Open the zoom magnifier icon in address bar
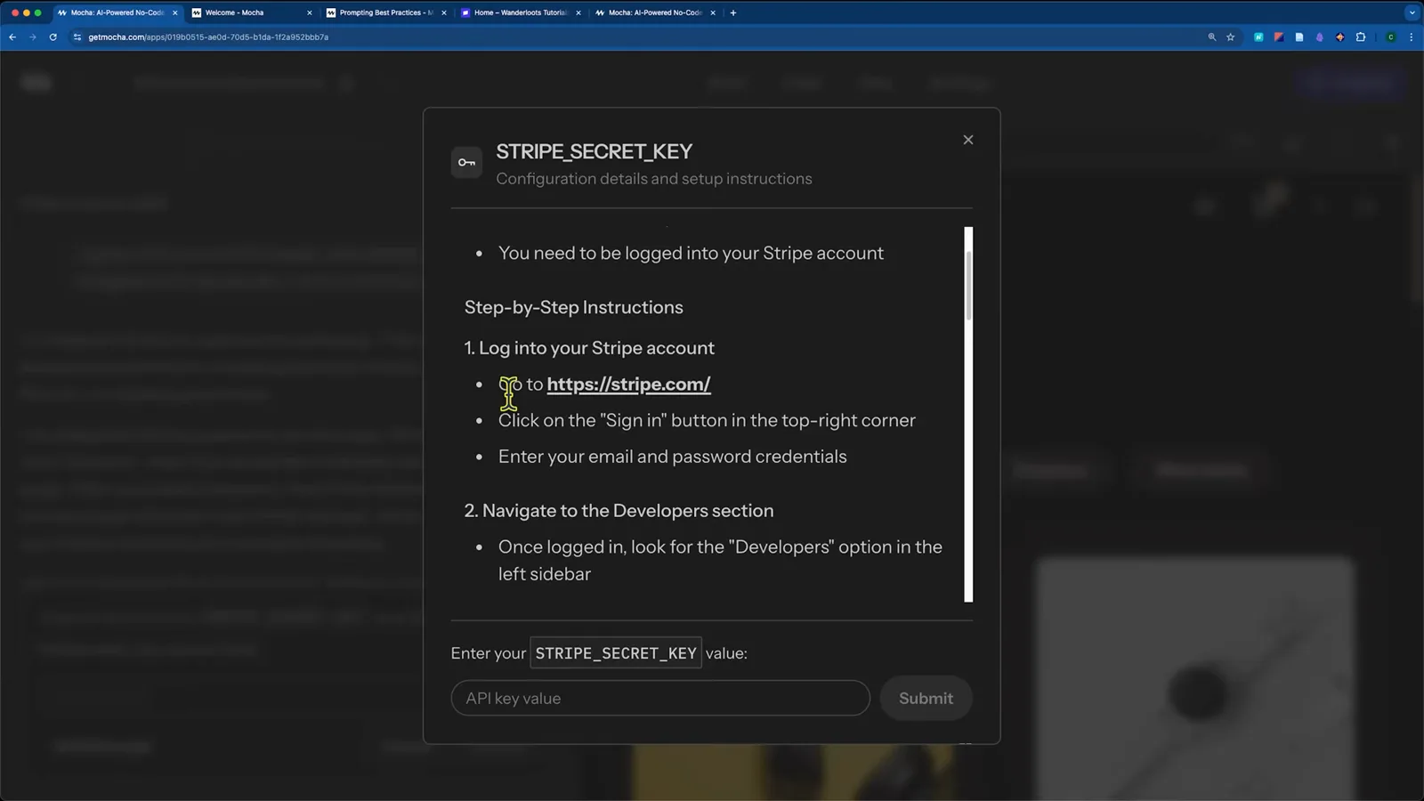 pos(1211,37)
